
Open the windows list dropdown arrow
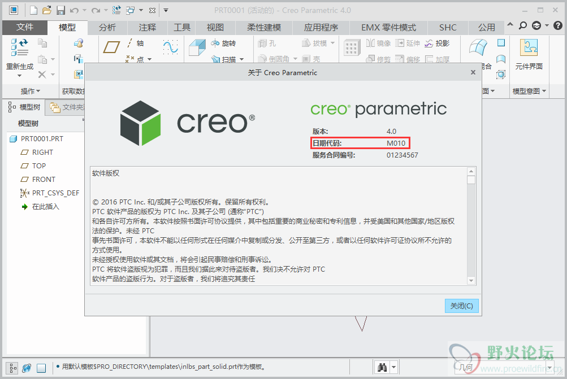[141, 11]
